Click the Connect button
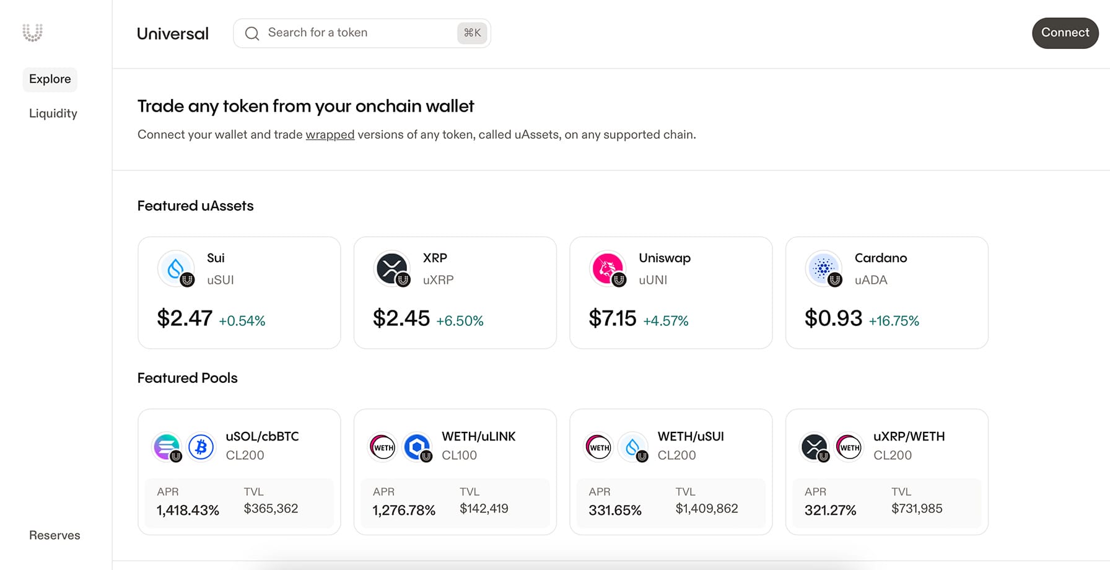Image resolution: width=1110 pixels, height=570 pixels. click(x=1065, y=33)
